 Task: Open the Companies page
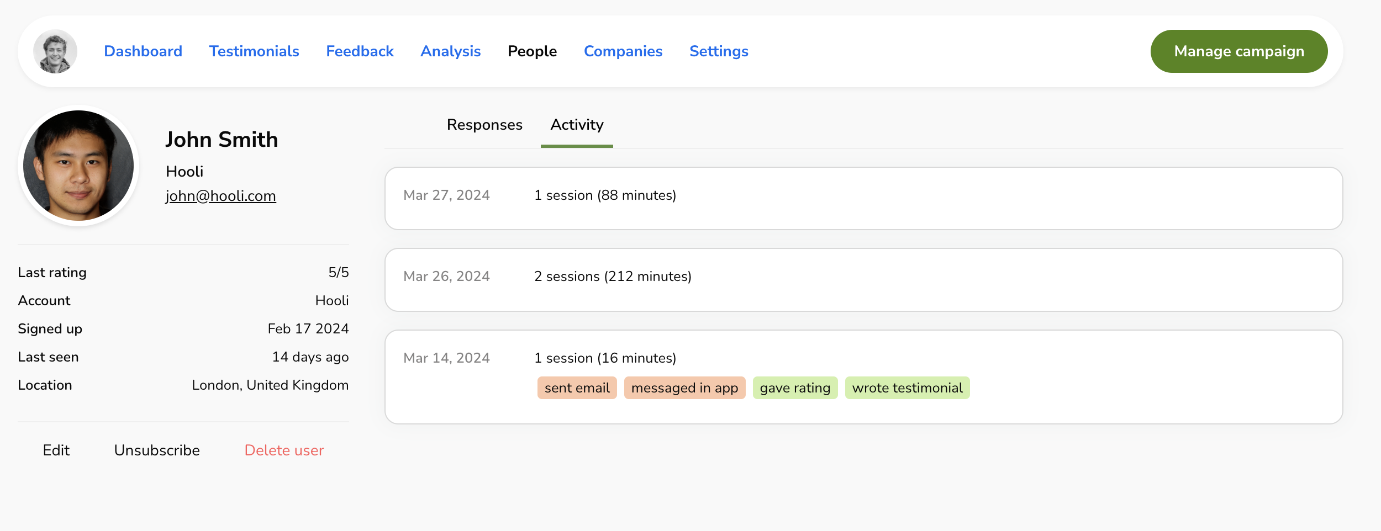click(623, 51)
